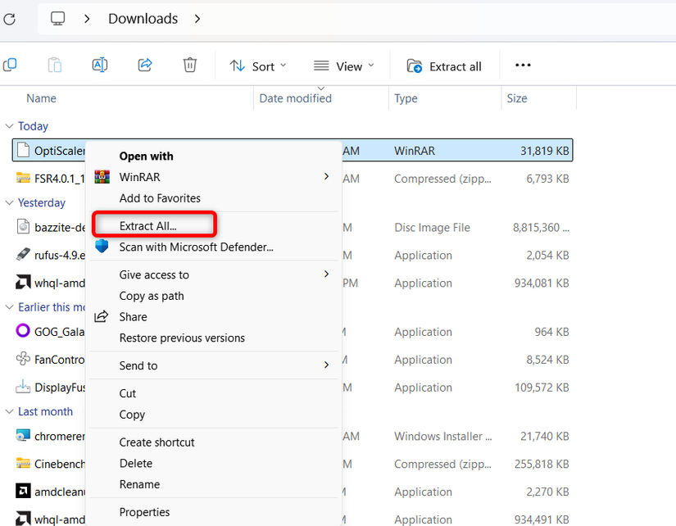Click the Paste clipboard icon in toolbar
The image size is (676, 526).
point(55,66)
